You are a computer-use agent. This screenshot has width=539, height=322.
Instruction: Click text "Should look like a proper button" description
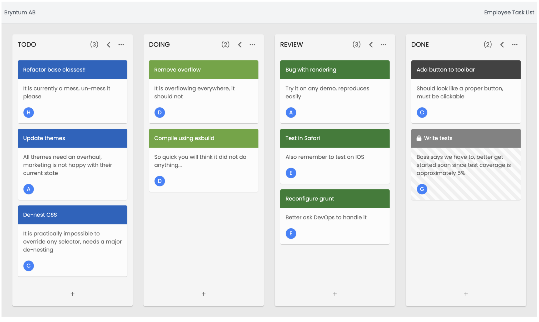tap(460, 92)
